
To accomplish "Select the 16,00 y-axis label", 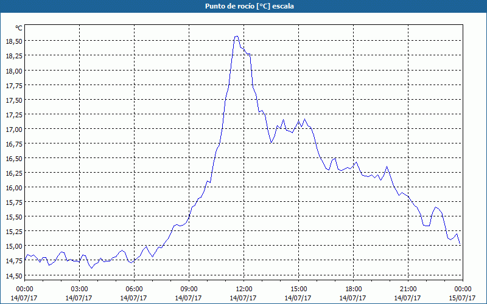I will pos(14,188).
